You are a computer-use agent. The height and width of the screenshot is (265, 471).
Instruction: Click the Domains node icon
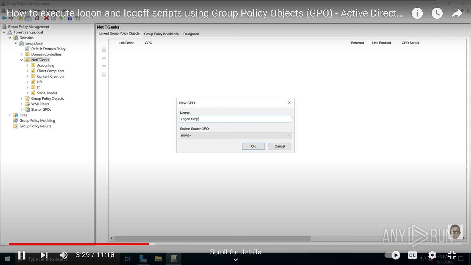click(16, 38)
